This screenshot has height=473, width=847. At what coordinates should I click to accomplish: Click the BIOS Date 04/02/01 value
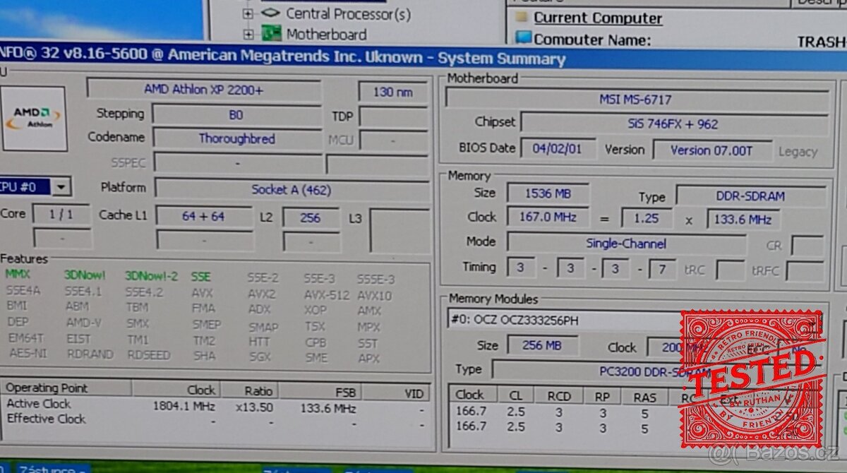click(558, 149)
